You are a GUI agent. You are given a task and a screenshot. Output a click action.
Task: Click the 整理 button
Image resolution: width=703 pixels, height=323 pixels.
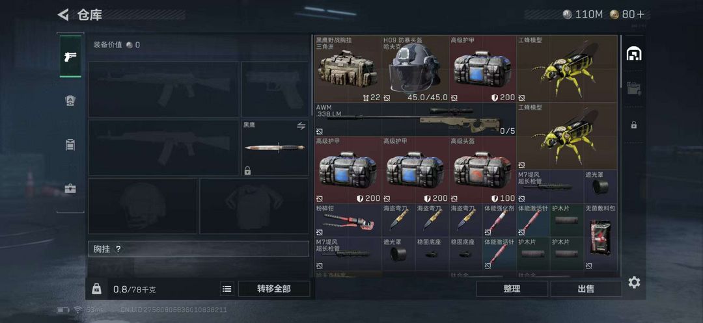(x=512, y=289)
